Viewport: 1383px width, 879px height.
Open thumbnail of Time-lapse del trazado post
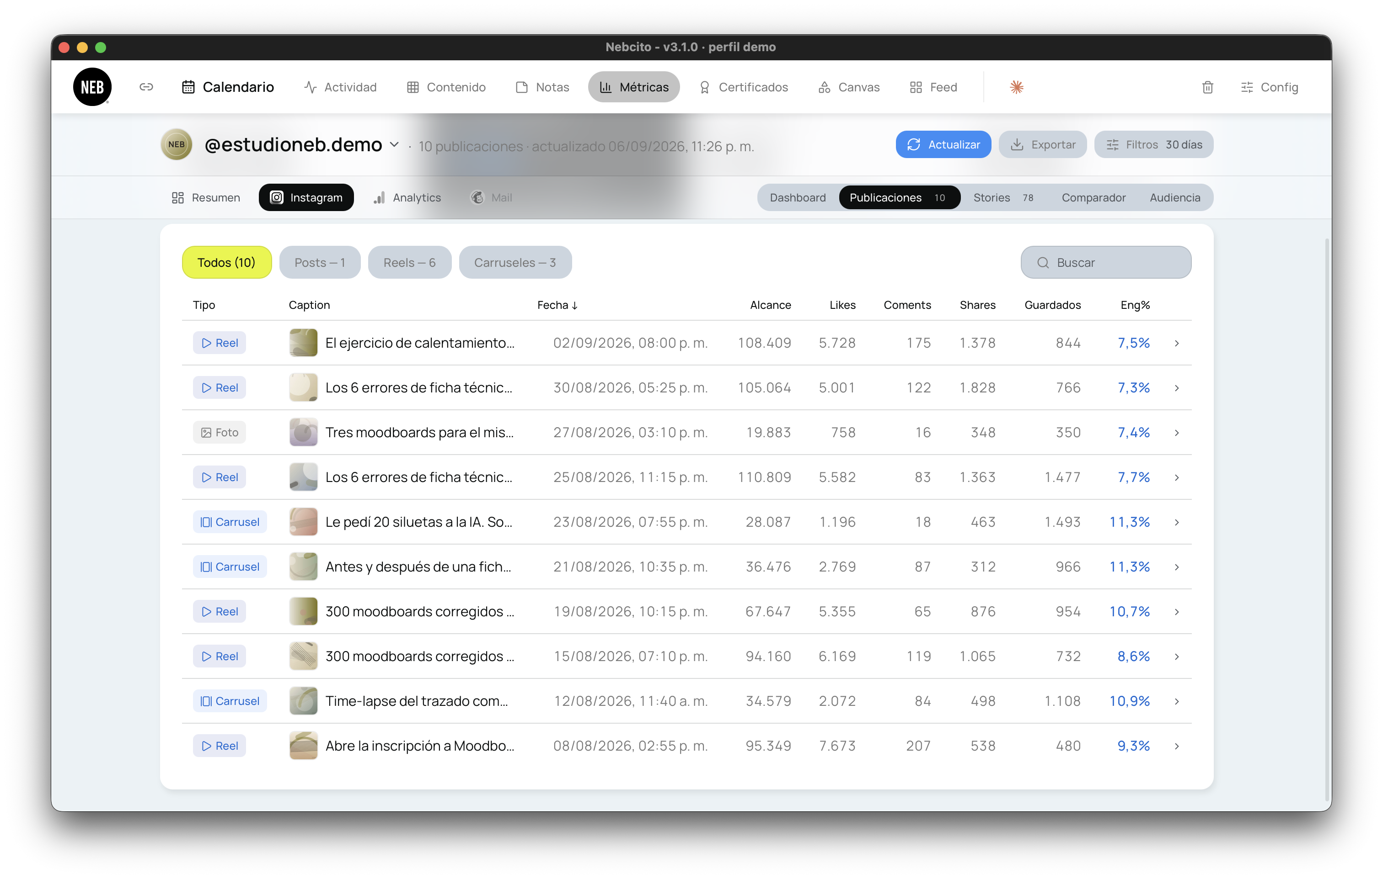pos(303,701)
